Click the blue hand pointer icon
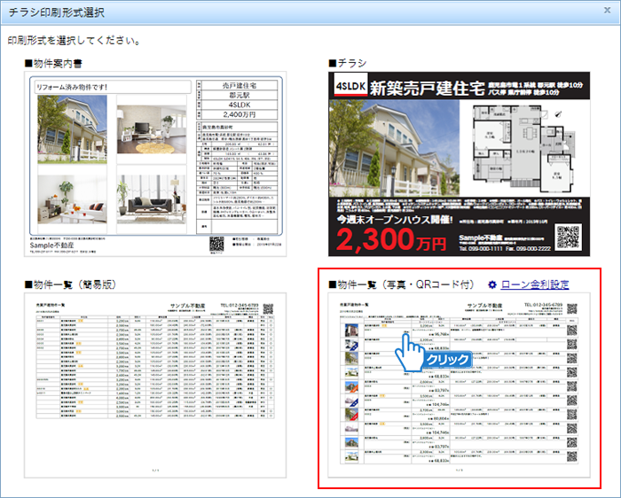Screen dimensions: 621x498 [x=409, y=348]
